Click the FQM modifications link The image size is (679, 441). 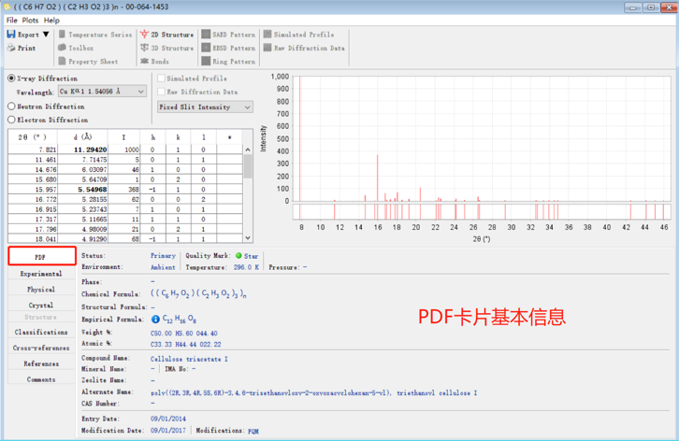click(253, 432)
